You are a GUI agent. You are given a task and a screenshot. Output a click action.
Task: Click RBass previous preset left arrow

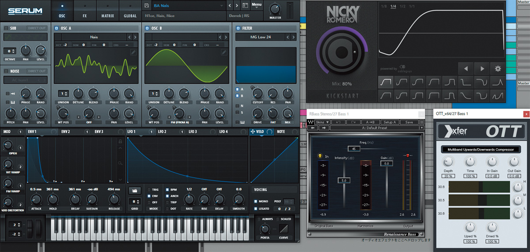pyautogui.click(x=313, y=128)
